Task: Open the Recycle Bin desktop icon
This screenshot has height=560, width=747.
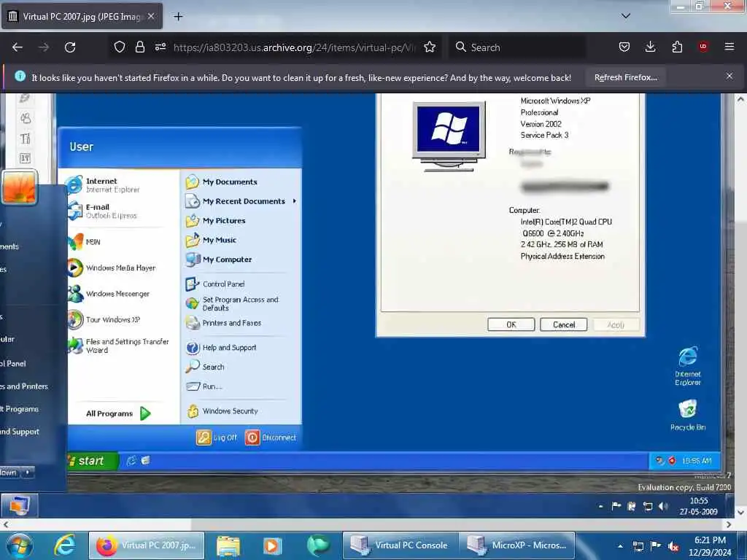Action: click(688, 415)
